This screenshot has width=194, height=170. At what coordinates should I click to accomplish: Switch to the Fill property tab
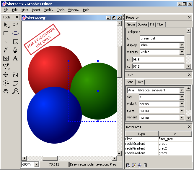click(152, 24)
